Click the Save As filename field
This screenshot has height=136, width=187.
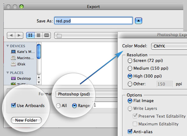point(93,21)
